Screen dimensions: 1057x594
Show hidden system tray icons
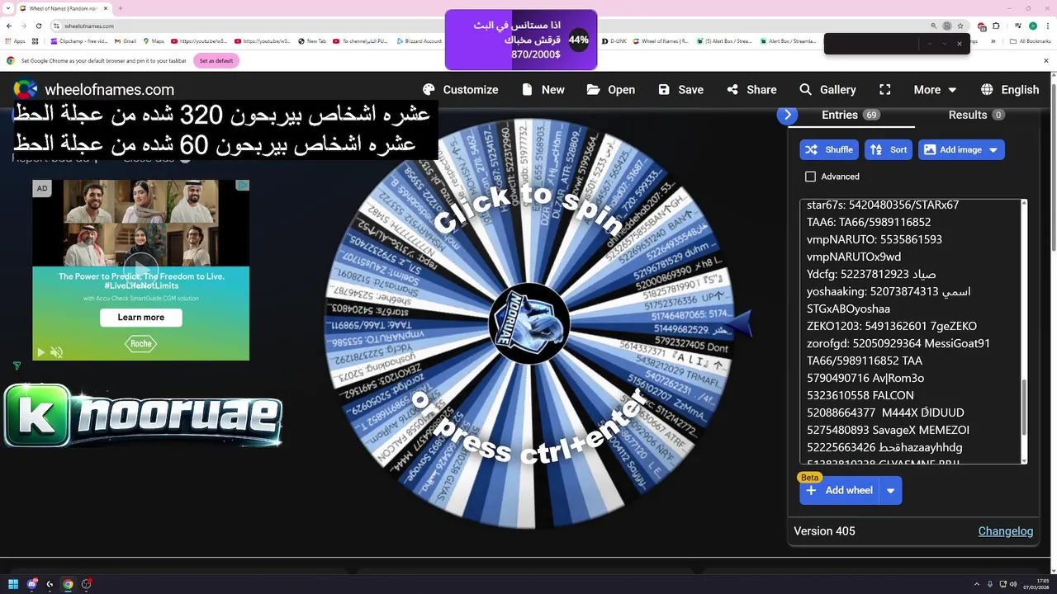coord(977,584)
